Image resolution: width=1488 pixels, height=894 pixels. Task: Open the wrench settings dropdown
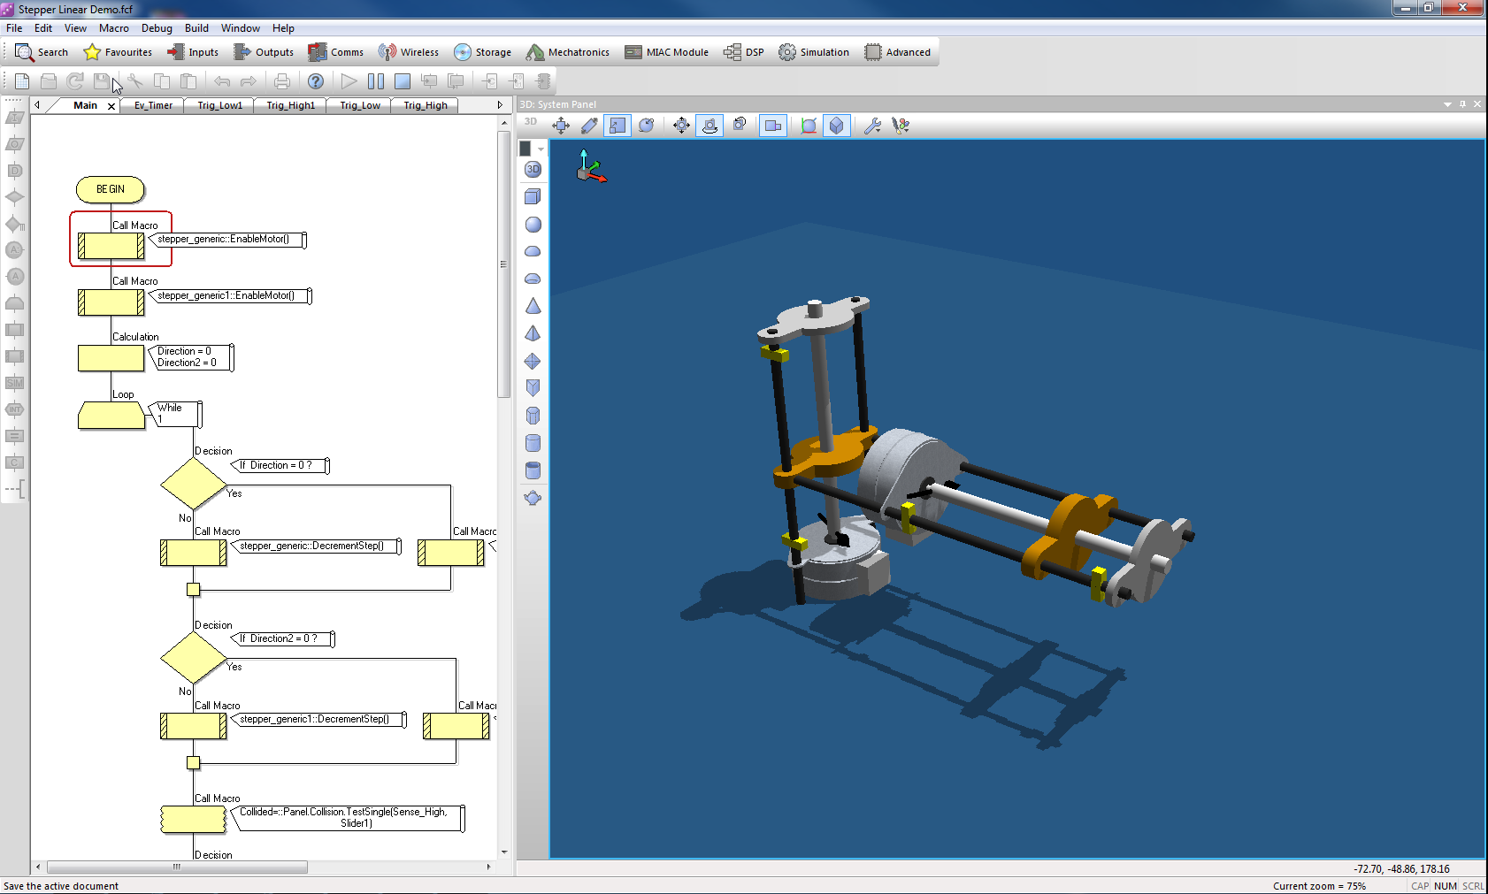point(872,126)
